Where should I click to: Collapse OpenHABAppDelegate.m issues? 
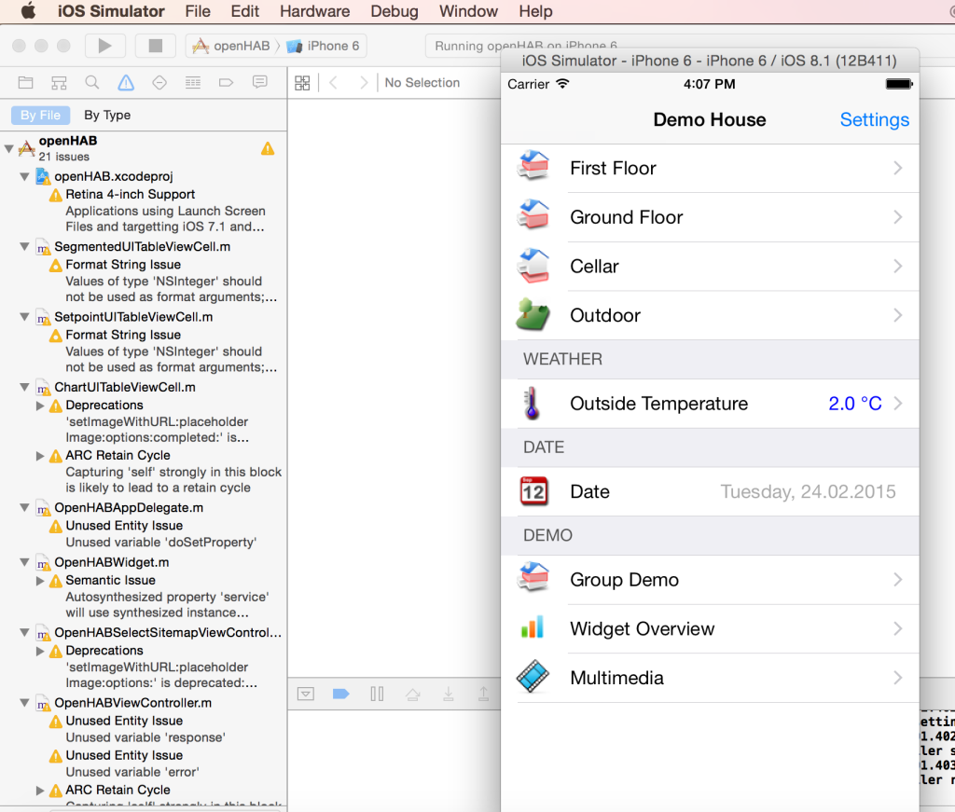tap(24, 508)
